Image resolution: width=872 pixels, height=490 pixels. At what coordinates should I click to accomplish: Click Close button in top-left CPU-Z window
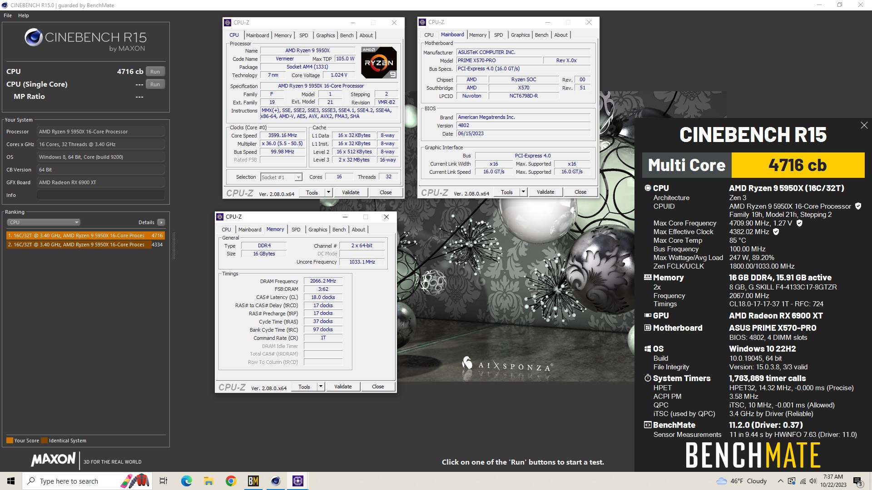[x=386, y=193]
